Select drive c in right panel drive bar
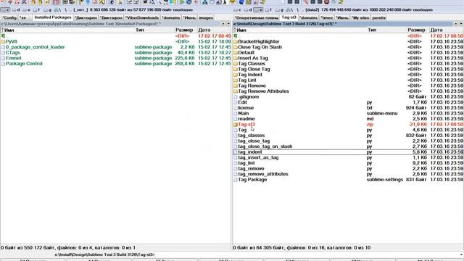The image size is (464, 261). coord(237,9)
